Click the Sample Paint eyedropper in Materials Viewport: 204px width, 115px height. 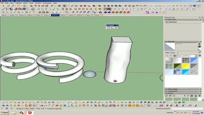point(199,52)
